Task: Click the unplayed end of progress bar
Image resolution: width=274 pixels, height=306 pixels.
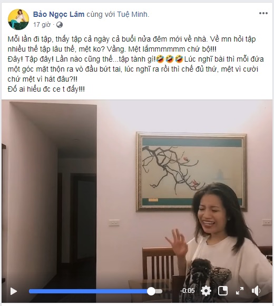Action: pyautogui.click(x=159, y=291)
